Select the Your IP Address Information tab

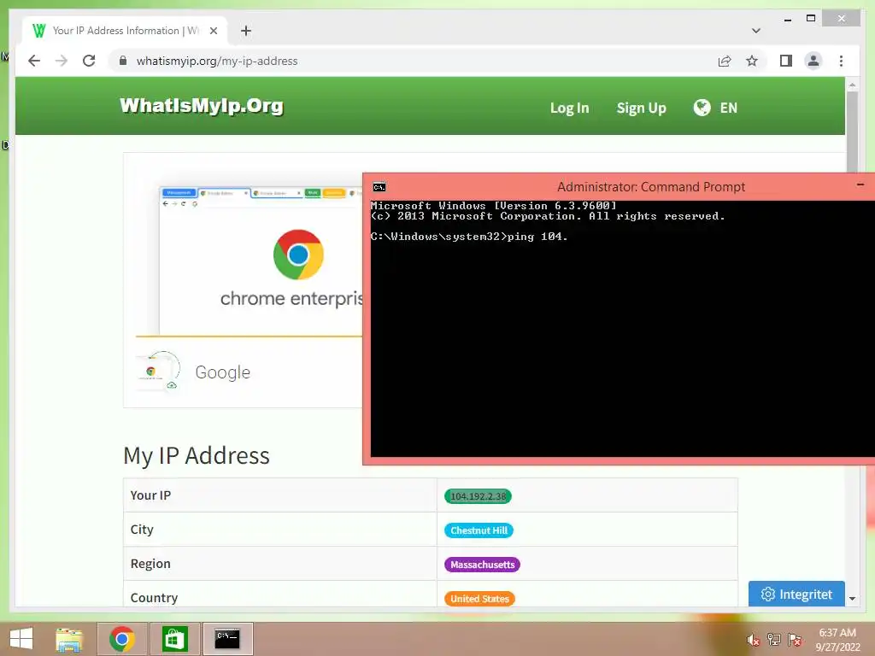[125, 31]
